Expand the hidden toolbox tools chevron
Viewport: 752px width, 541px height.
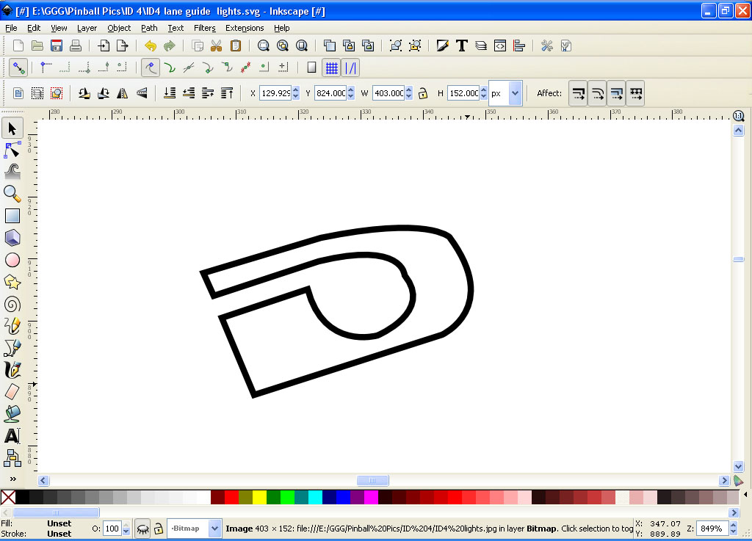[x=12, y=479]
